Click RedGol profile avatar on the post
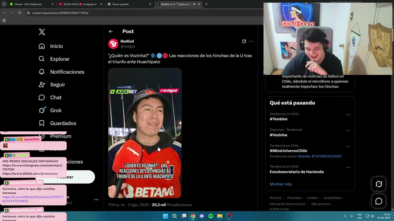 pos(113,44)
